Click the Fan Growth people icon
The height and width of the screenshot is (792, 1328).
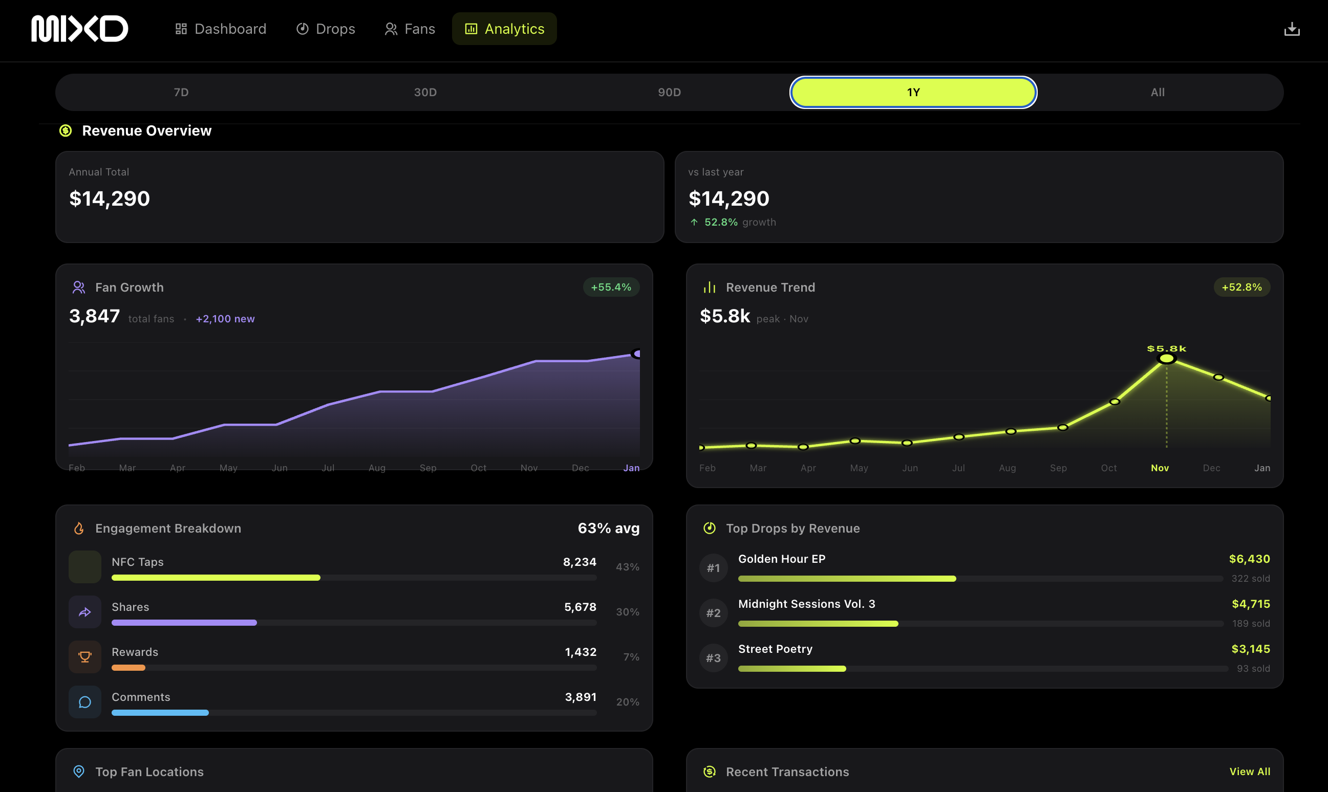click(x=78, y=288)
